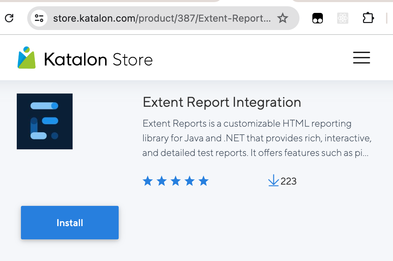Open the hamburger navigation menu
This screenshot has height=261, width=393.
(361, 58)
